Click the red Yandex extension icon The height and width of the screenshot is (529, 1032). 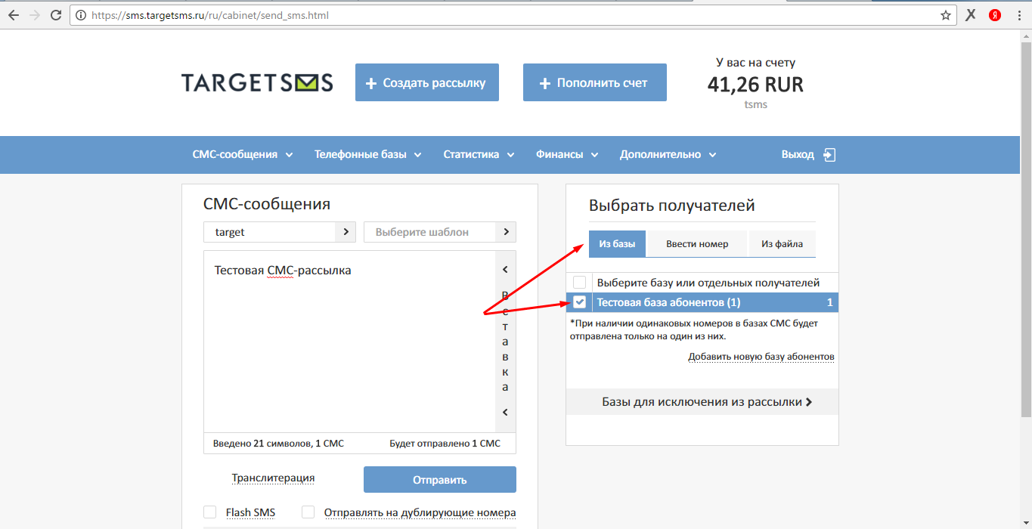click(995, 15)
